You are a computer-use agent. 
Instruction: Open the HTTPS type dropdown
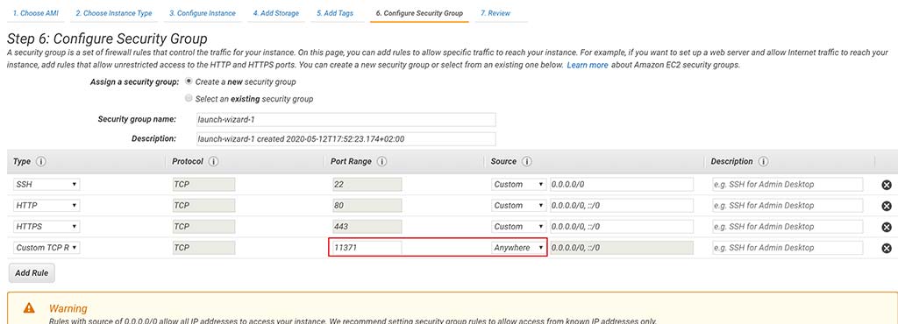[46, 227]
